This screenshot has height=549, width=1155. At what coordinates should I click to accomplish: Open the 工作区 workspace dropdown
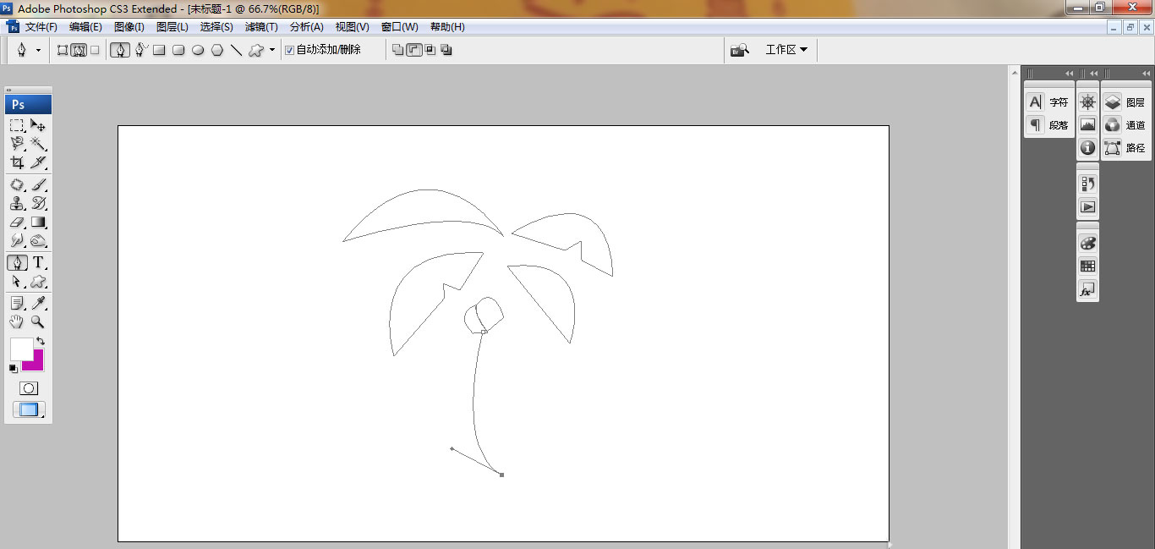(786, 50)
